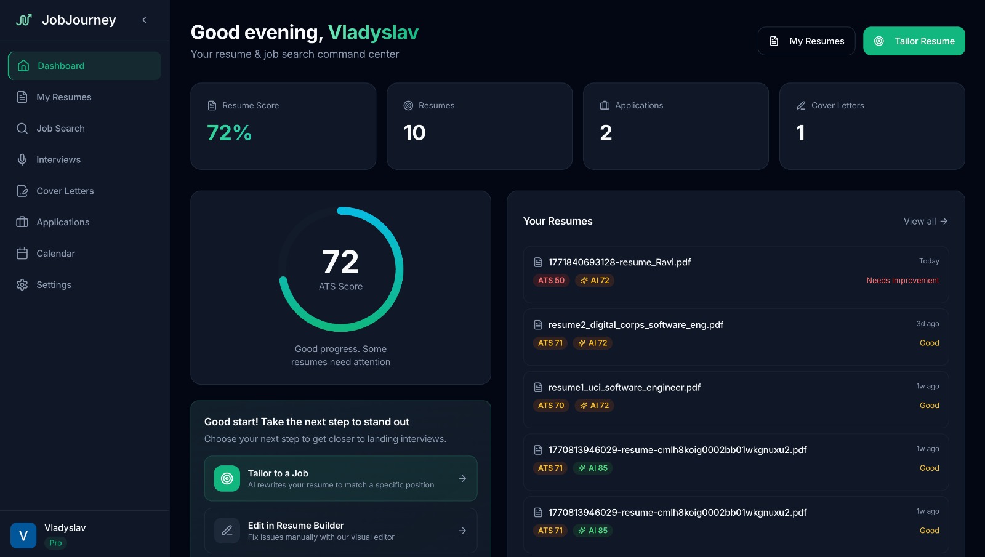Select the Dashboard menu item
The image size is (985, 557).
pyautogui.click(x=84, y=66)
